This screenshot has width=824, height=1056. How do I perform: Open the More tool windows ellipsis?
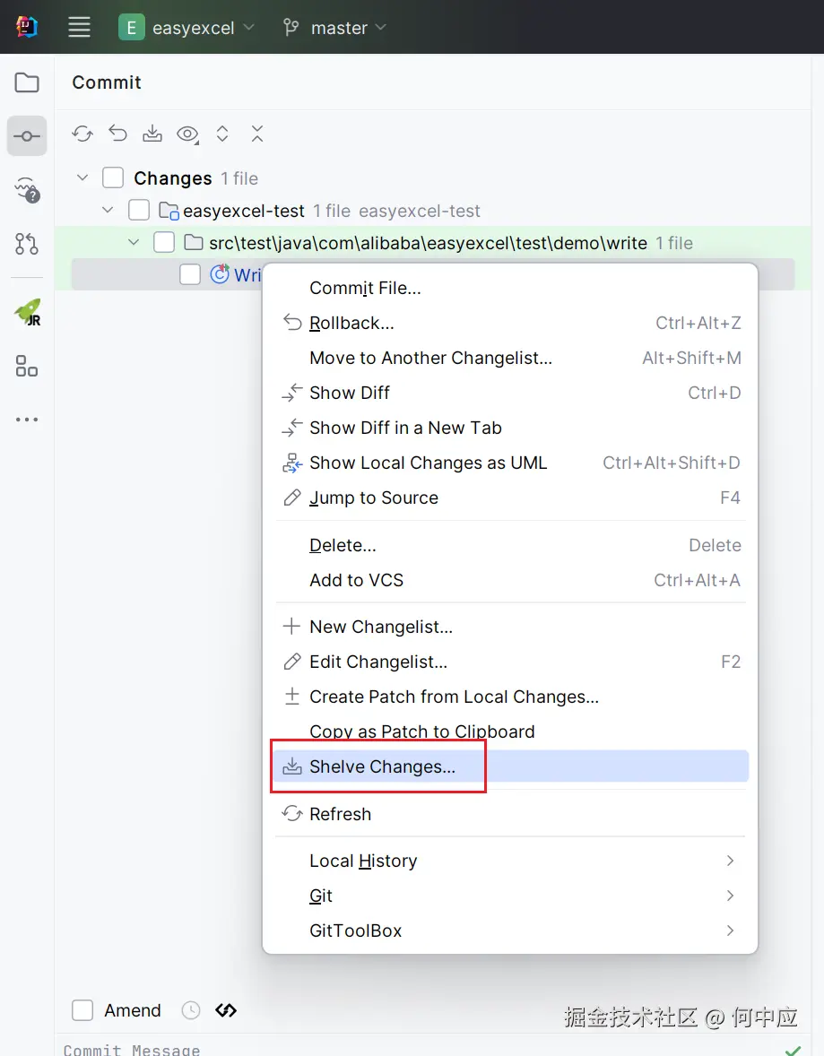coord(27,420)
